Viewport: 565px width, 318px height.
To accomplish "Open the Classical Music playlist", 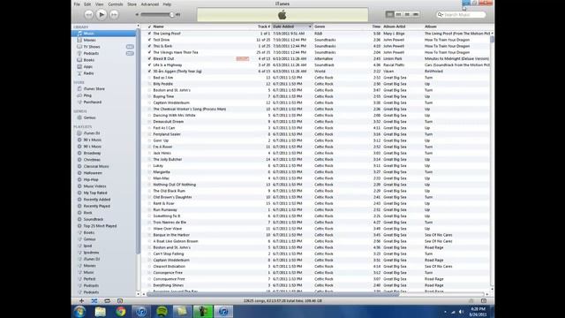I will pos(96,167).
